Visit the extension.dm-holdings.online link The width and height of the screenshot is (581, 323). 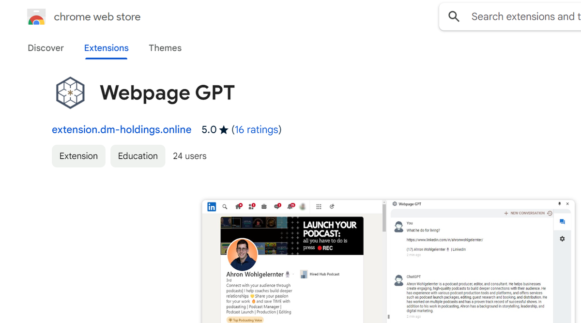[x=122, y=130]
